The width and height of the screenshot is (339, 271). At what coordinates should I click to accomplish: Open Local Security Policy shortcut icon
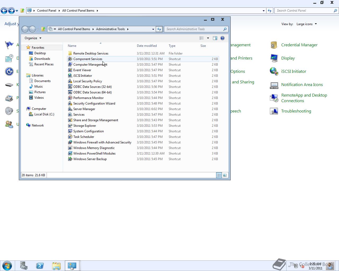[x=70, y=81]
